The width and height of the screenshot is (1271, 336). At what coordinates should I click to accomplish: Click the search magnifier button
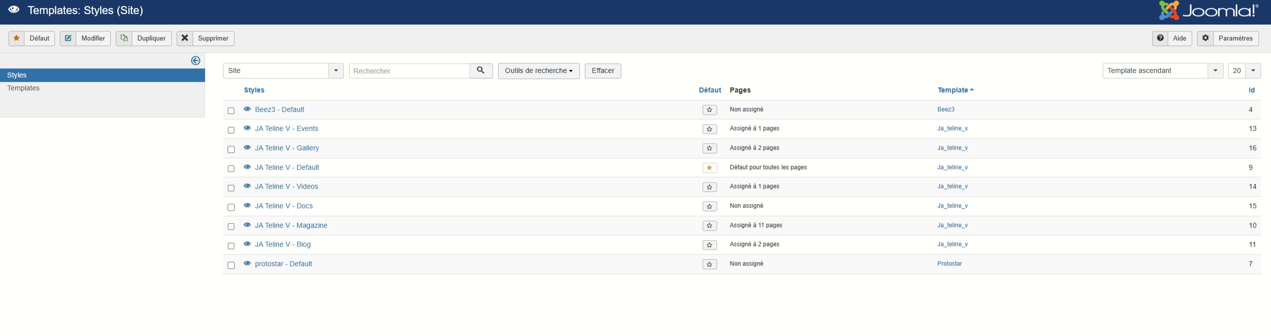[481, 71]
